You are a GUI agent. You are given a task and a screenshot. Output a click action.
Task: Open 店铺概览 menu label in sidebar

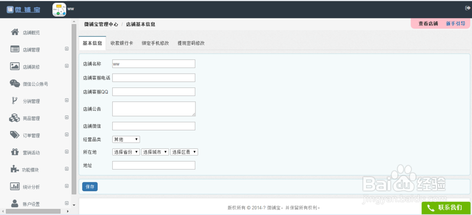[31, 33]
